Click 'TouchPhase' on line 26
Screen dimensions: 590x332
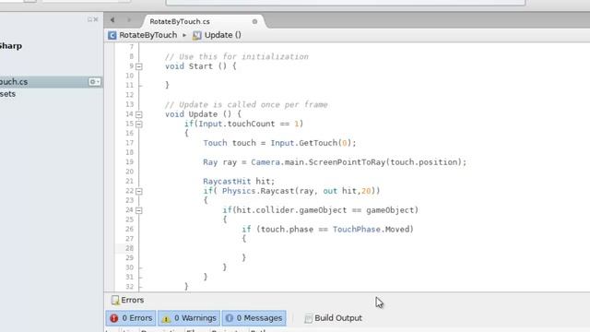pyautogui.click(x=357, y=230)
